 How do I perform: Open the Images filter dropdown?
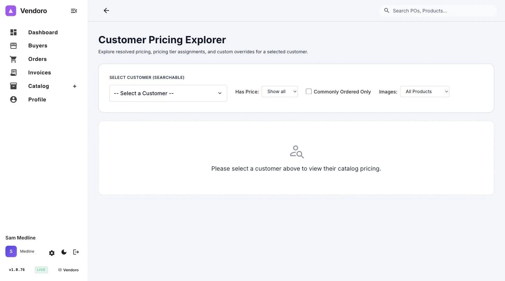(425, 92)
